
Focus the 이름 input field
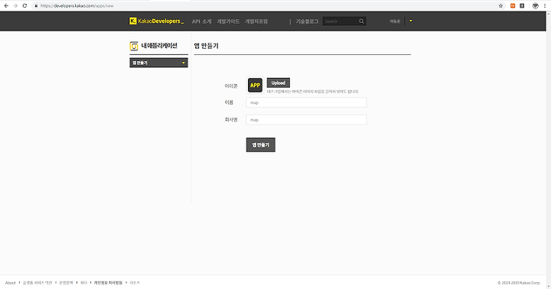pyautogui.click(x=306, y=102)
